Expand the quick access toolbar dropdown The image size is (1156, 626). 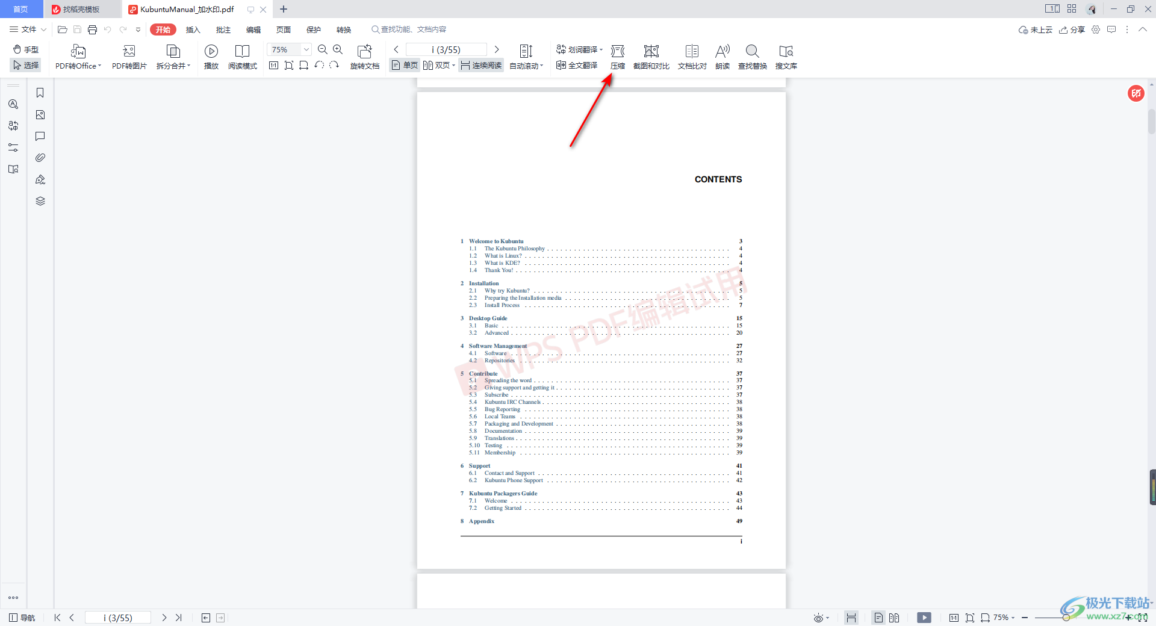138,29
